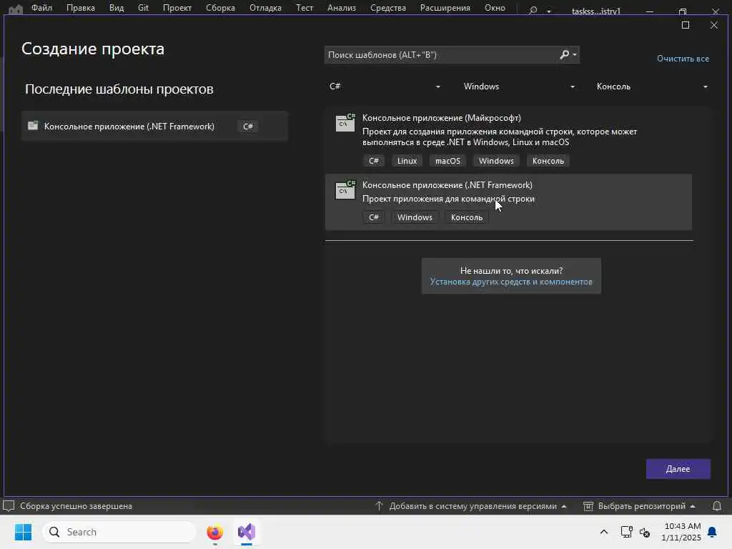Click the template search magnifier dropdown icon

[x=568, y=55]
